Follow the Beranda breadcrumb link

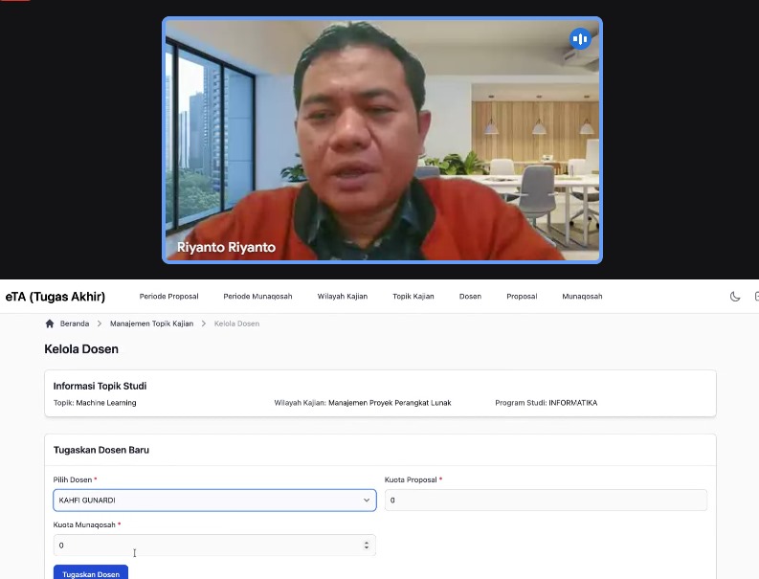click(x=74, y=324)
